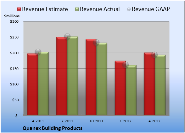This screenshot has height=133, width=185.
Task: Click the GAAP marker above 4-2012
Action: [154, 55]
